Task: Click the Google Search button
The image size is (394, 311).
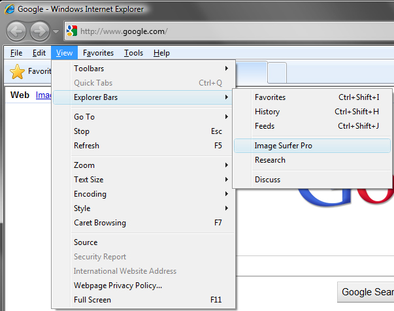Action: coord(366,292)
